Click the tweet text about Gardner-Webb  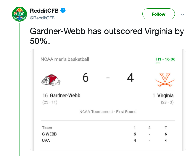(x=107, y=36)
